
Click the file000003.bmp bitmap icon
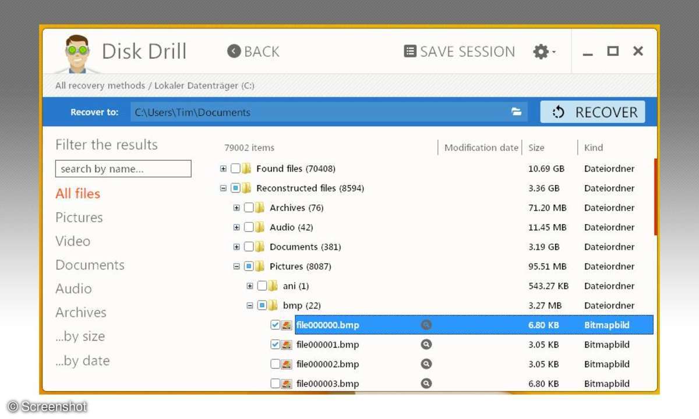pos(287,384)
